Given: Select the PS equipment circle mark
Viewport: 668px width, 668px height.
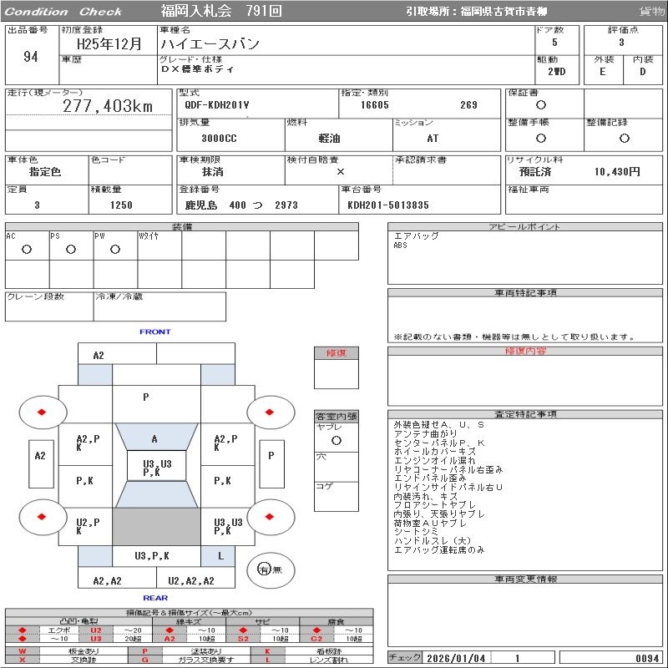Looking at the screenshot, I should [x=71, y=249].
